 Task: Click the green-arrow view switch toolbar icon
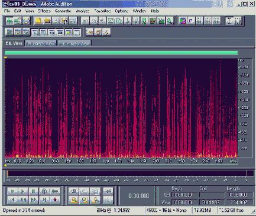[x=9, y=21]
